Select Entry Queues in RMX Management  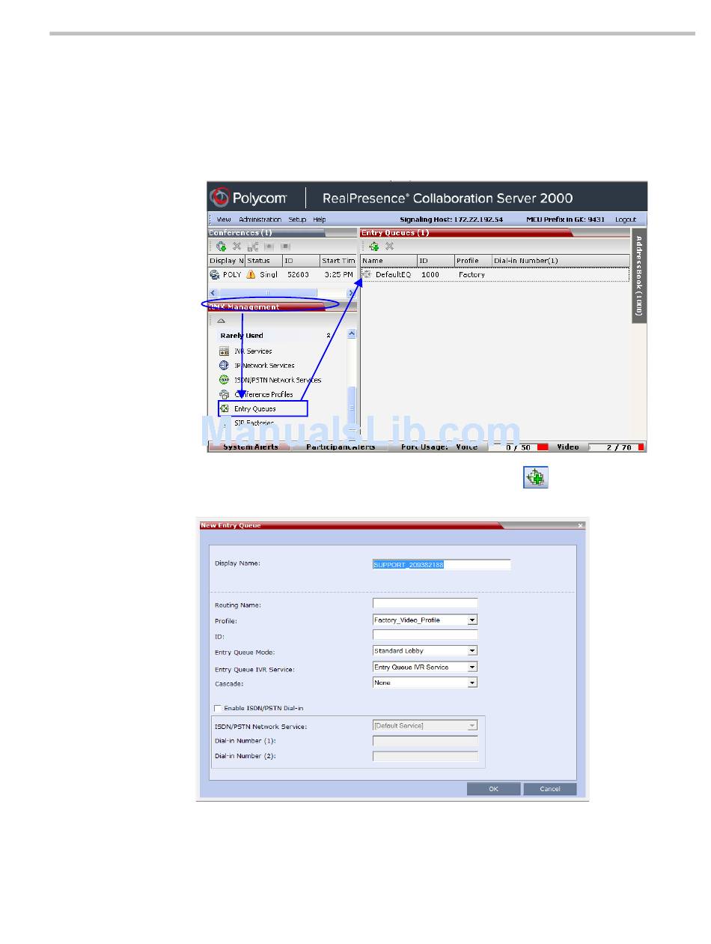(254, 409)
